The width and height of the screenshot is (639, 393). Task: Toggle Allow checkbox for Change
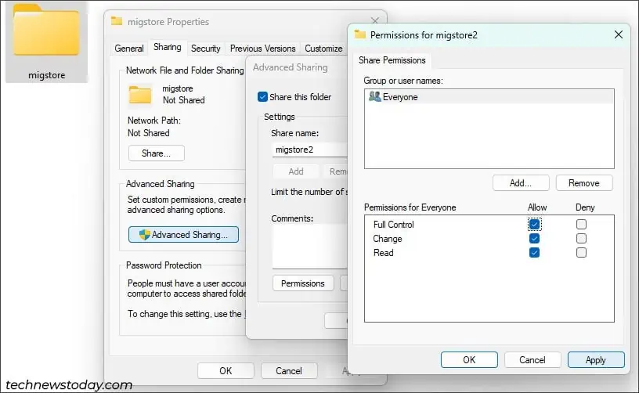tap(534, 238)
